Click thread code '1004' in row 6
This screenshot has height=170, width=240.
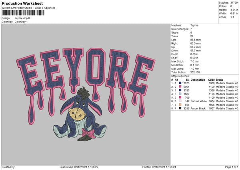[x=212, y=101]
